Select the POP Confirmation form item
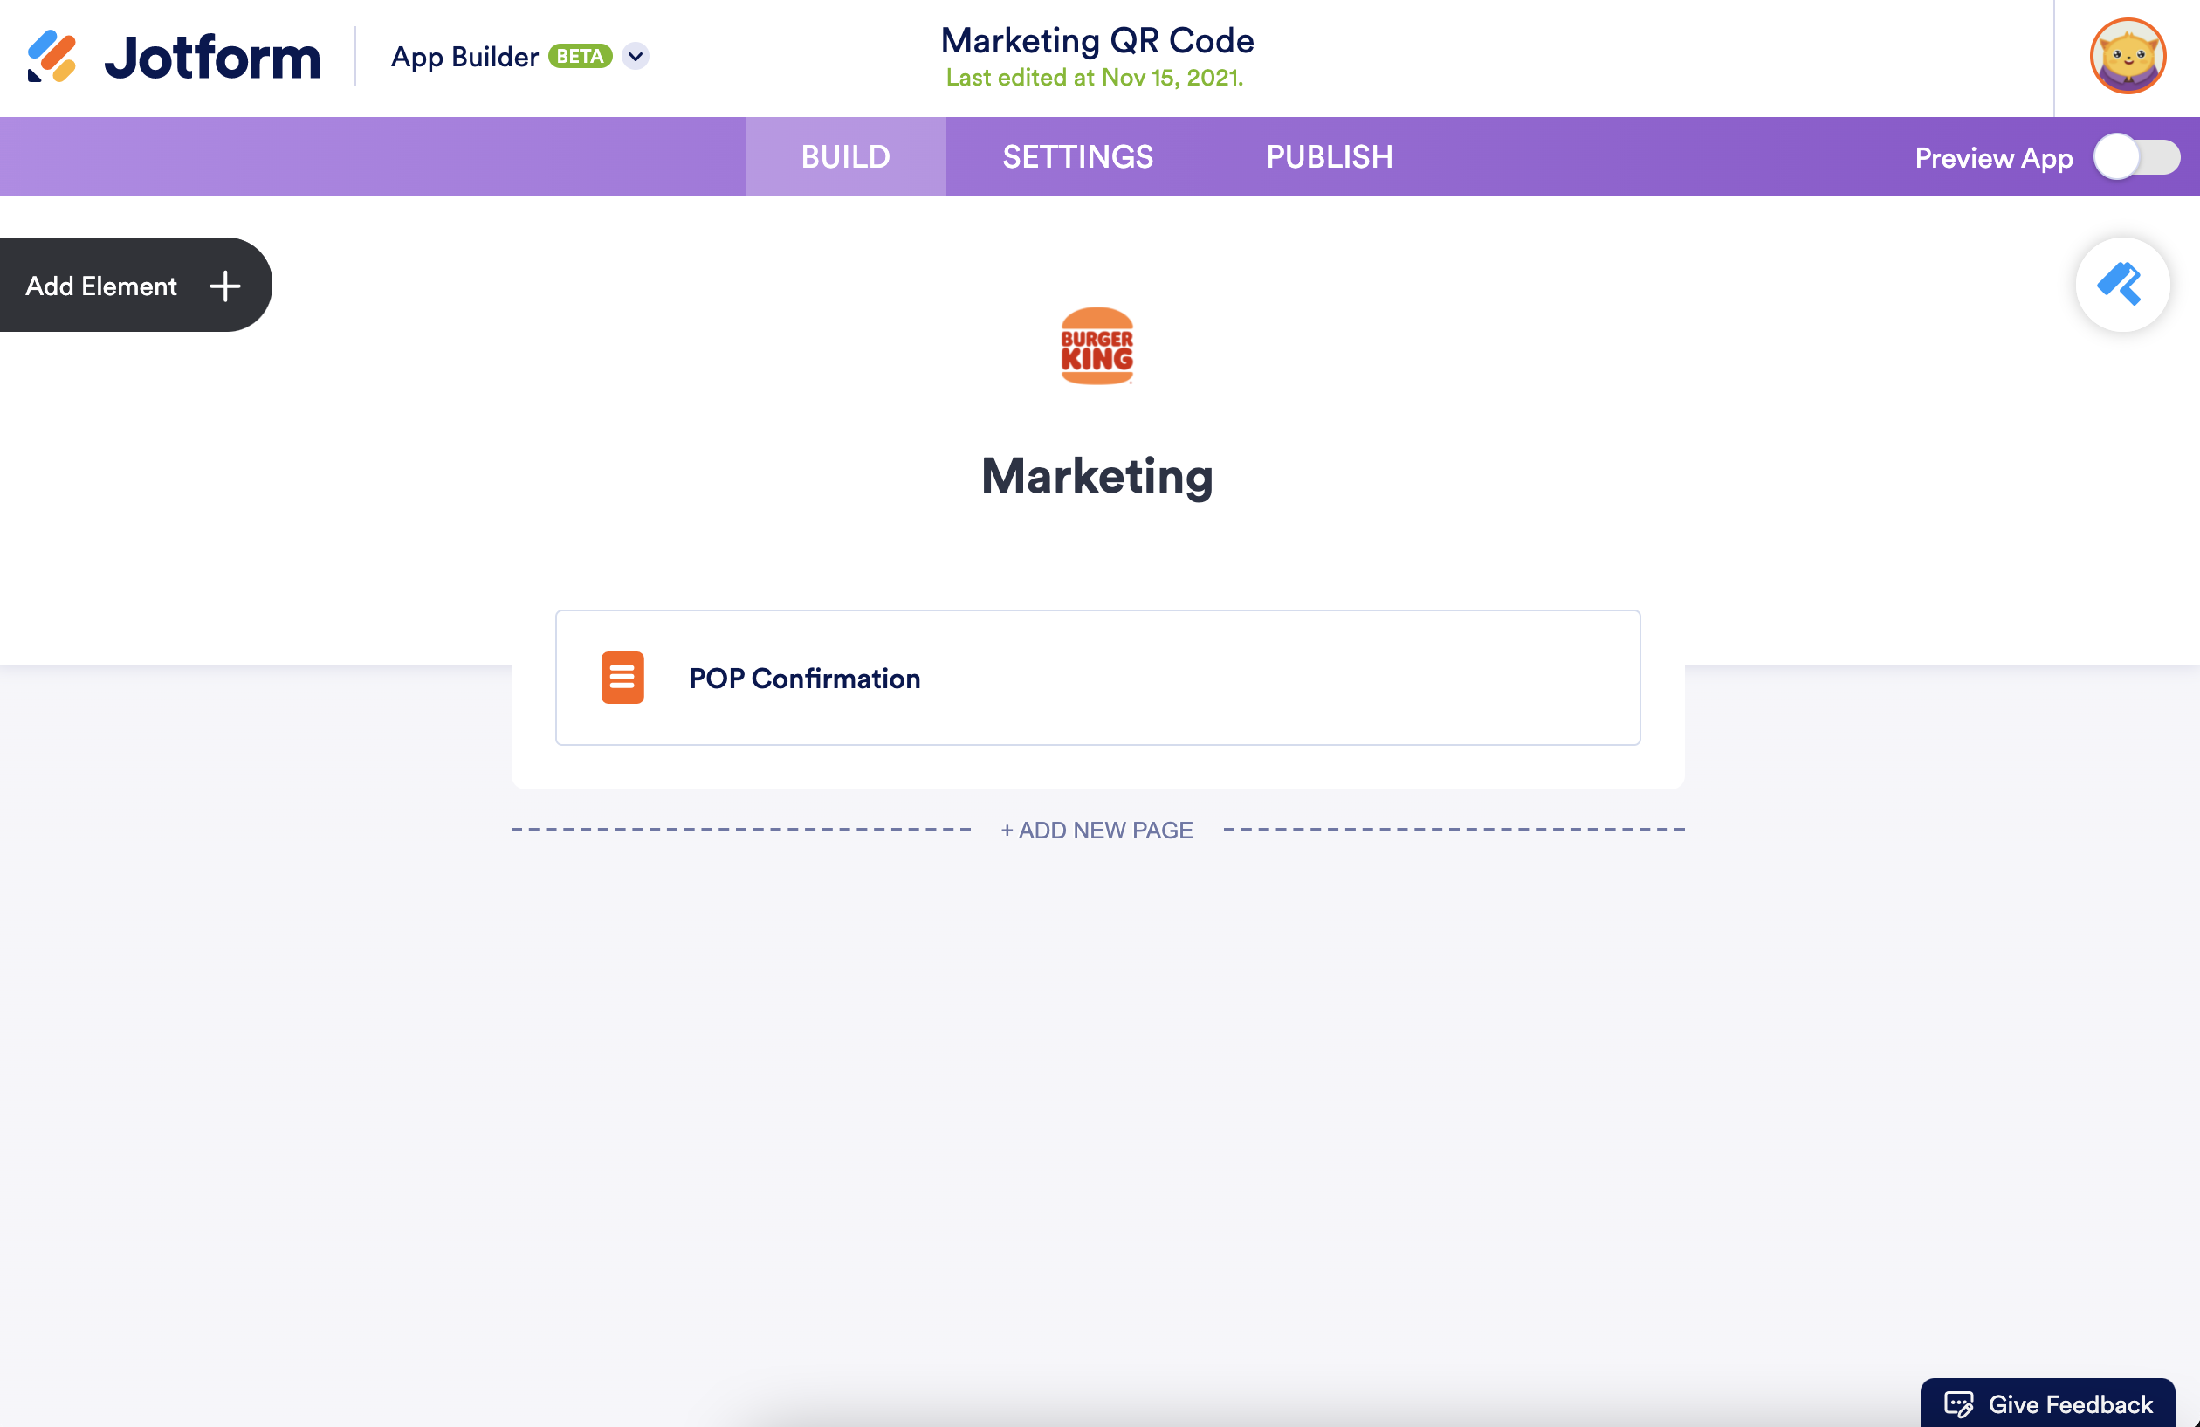The height and width of the screenshot is (1427, 2200). (x=1097, y=678)
